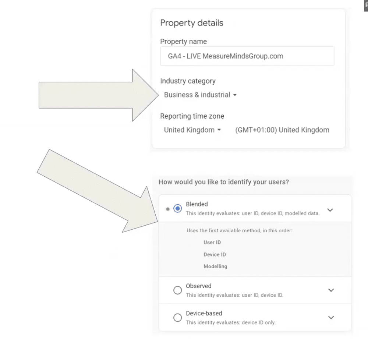The width and height of the screenshot is (368, 339).
Task: Click the dark icon in the top-right corner
Action: 366,5
